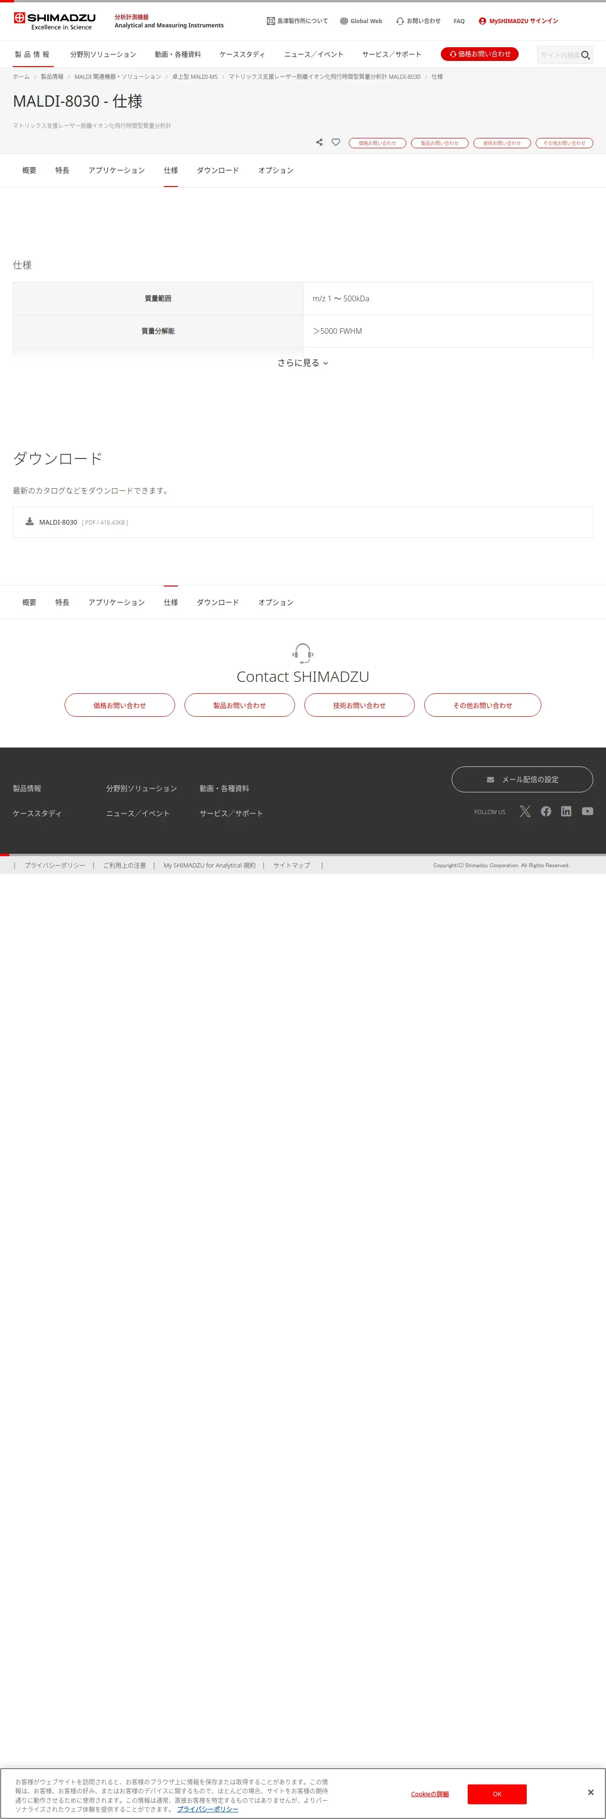Click MALDI 関連機器・ソリューション breadcrumb
The height and width of the screenshot is (1819, 606).
[x=118, y=77]
